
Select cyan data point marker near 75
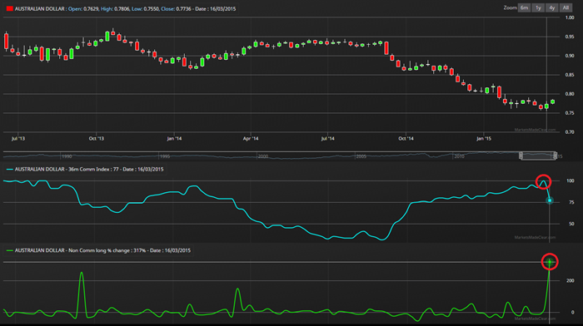(550, 200)
